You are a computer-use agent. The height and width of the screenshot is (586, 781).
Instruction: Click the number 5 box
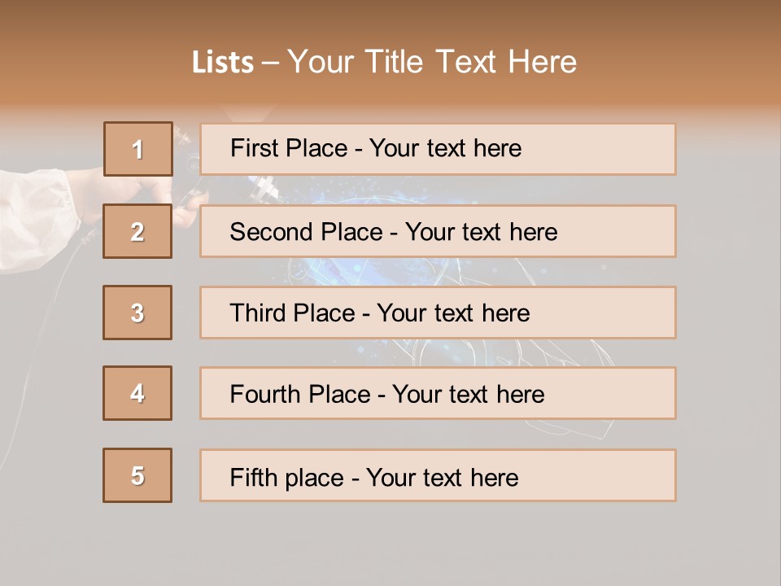(x=137, y=475)
